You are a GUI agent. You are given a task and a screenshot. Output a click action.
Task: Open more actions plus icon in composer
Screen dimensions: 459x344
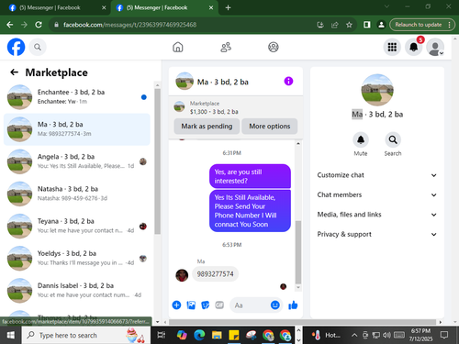click(176, 305)
